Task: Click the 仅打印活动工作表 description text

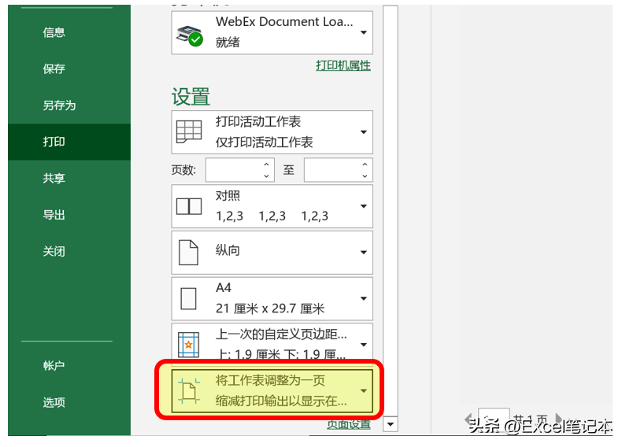Action: 265,142
